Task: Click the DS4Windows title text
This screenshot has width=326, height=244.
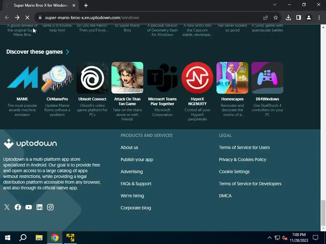Action: tap(267, 99)
